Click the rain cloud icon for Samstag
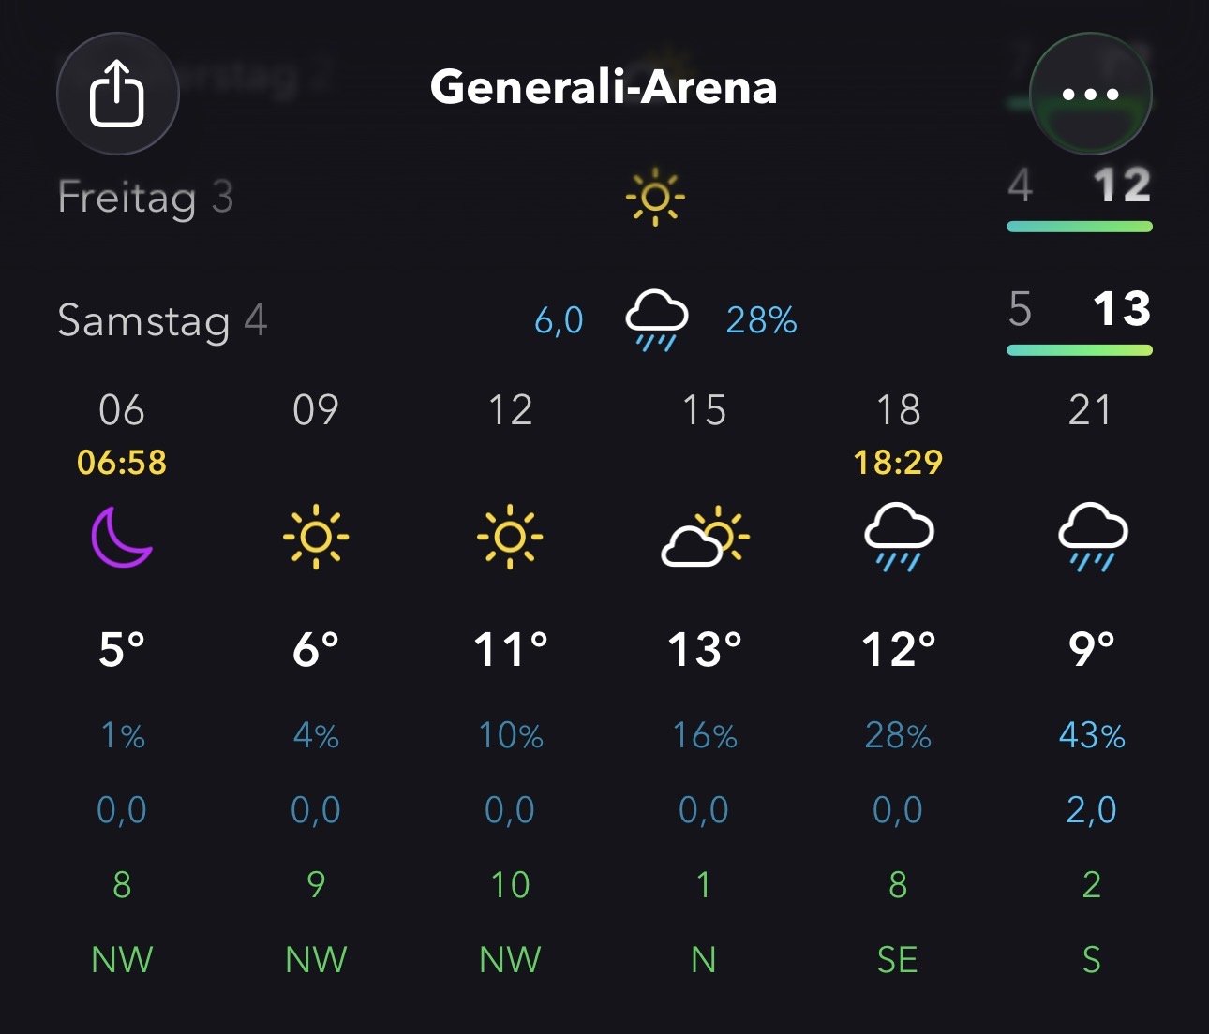 pos(656,319)
